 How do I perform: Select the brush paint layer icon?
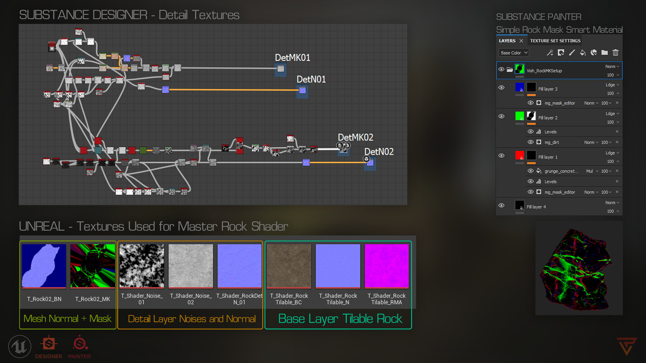[572, 52]
